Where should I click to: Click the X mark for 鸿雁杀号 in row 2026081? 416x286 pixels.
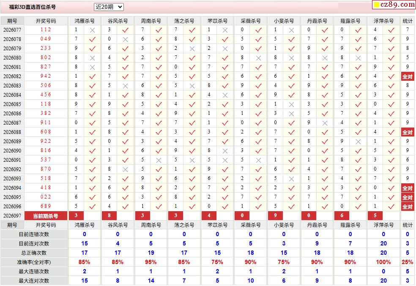pyautogui.click(x=92, y=67)
